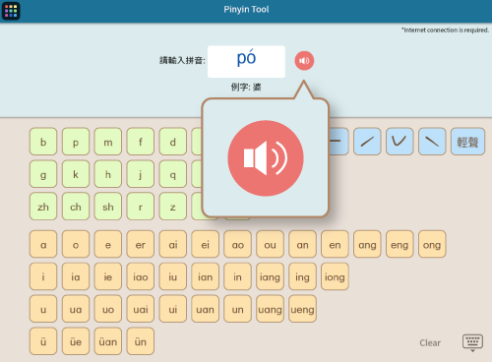Choose initial p
Screen dimensions: 492x362
coord(76,142)
